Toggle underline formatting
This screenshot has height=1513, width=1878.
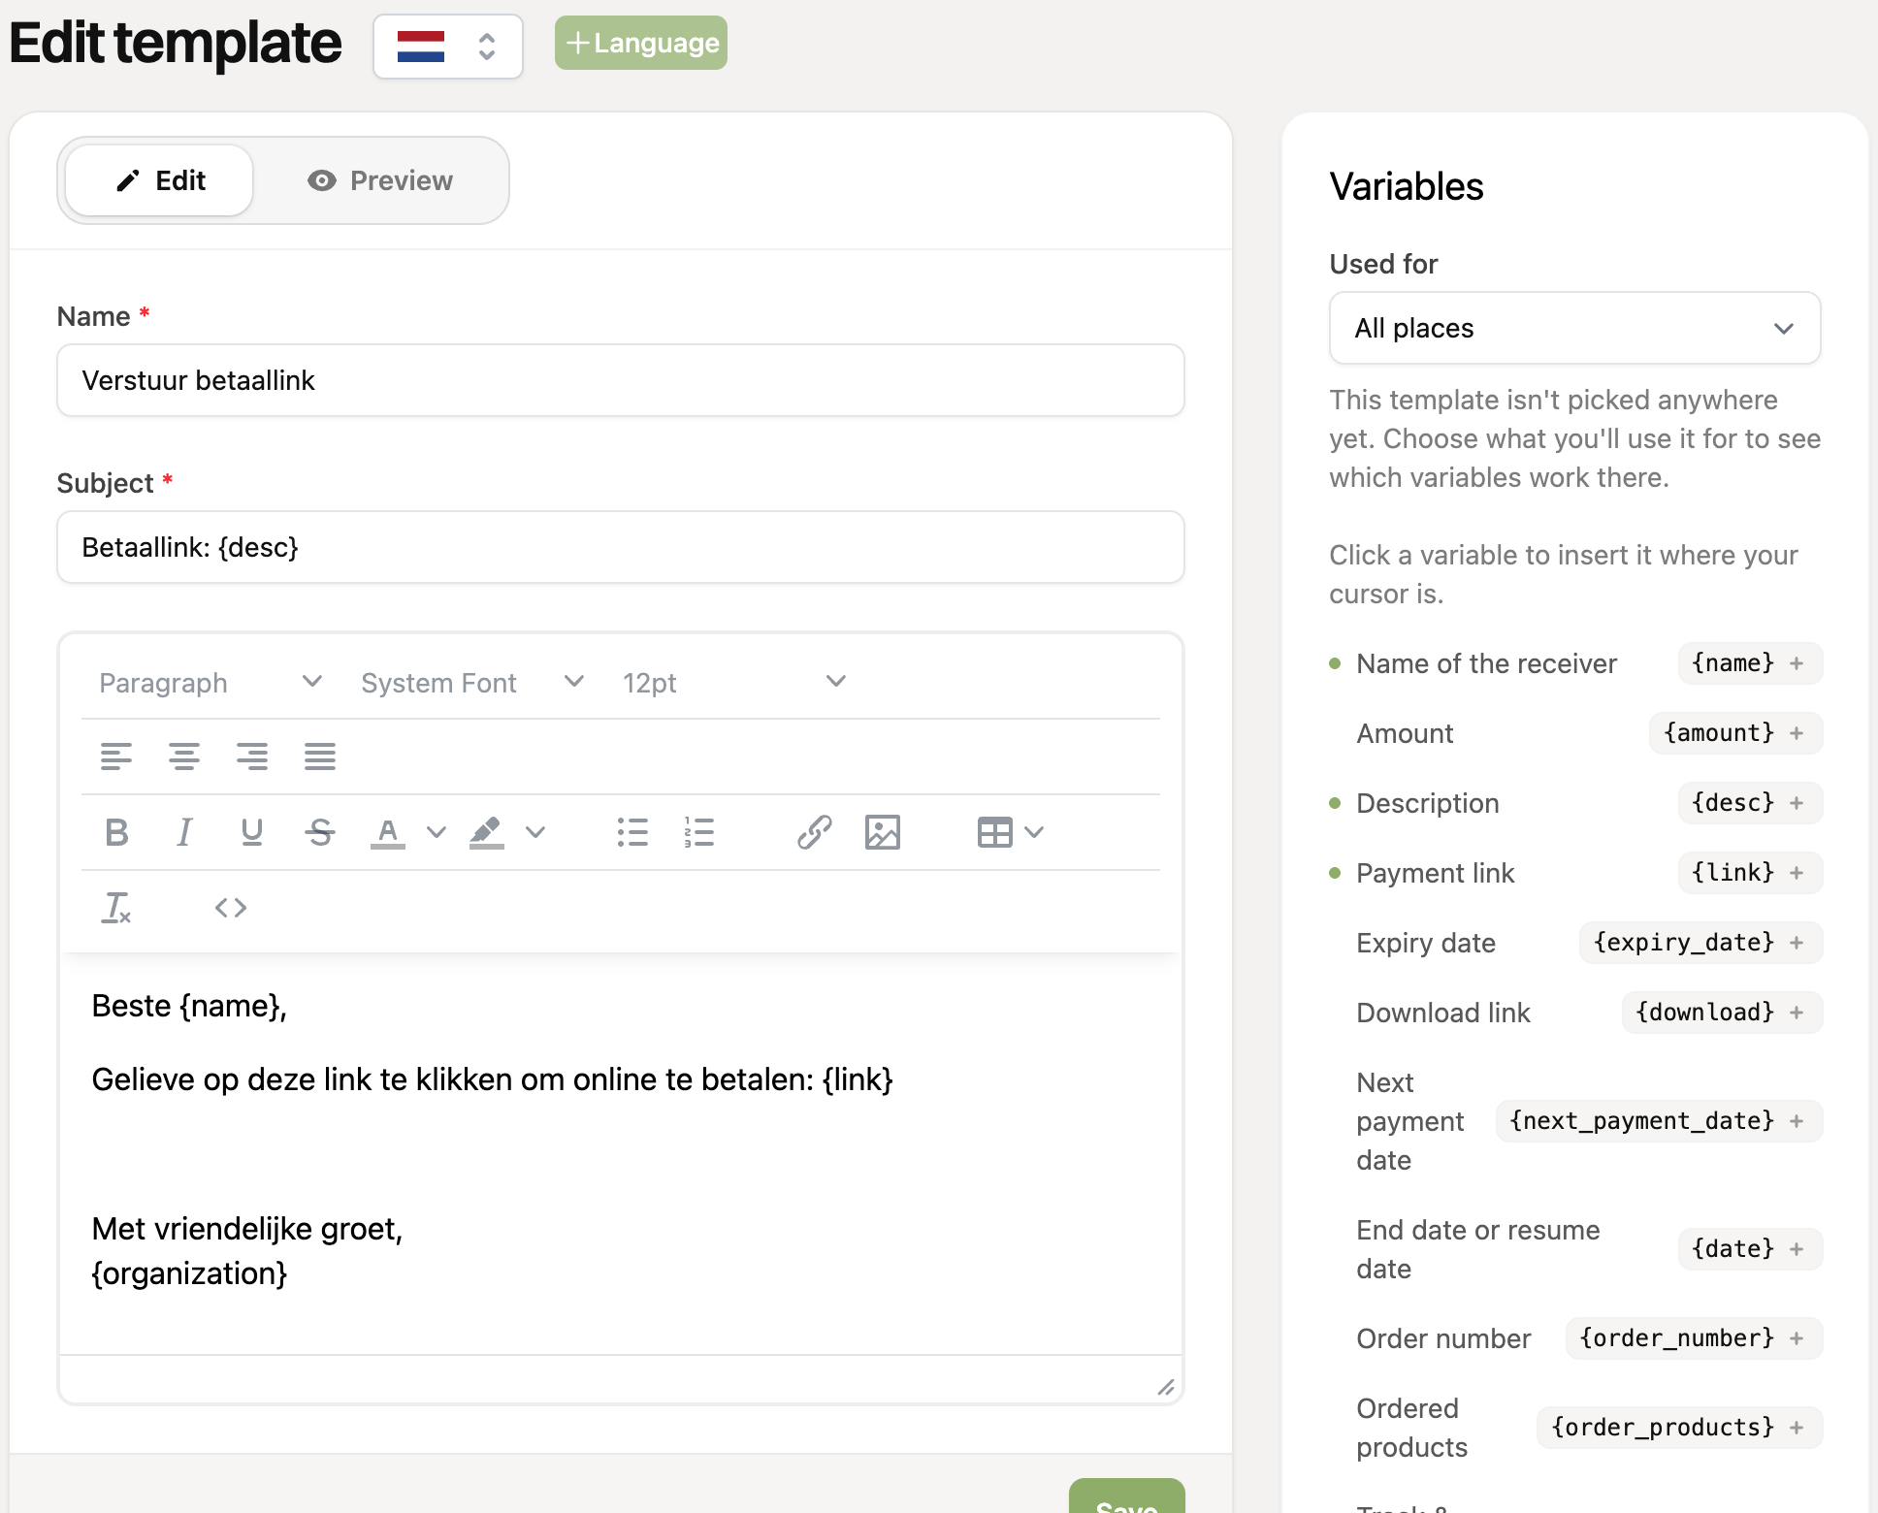(x=252, y=831)
